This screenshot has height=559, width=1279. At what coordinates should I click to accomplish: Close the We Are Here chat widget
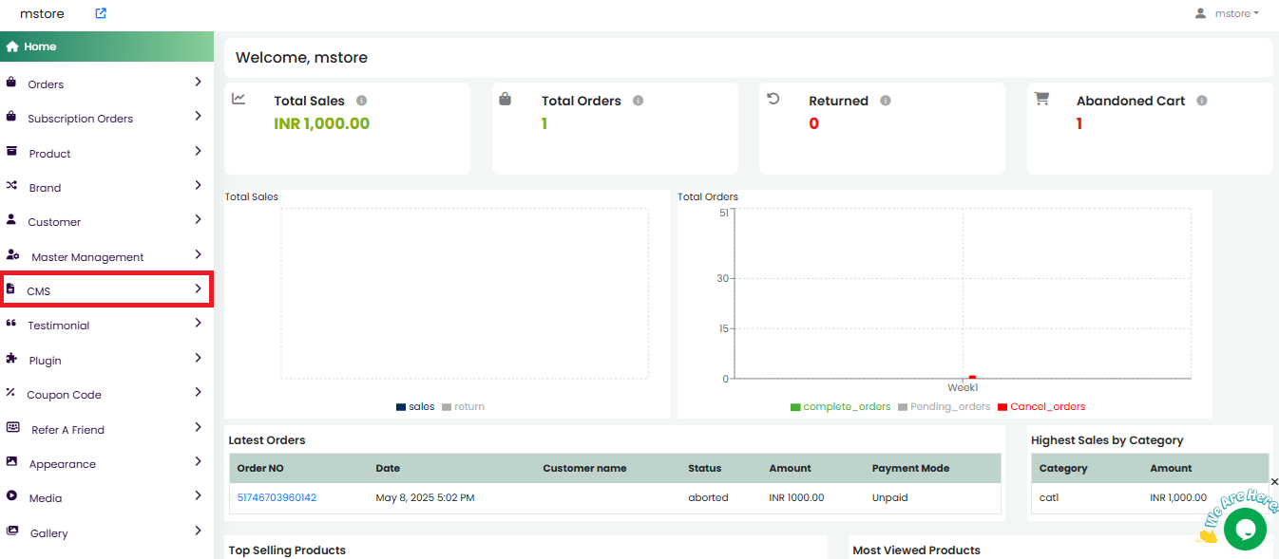coord(1274,482)
